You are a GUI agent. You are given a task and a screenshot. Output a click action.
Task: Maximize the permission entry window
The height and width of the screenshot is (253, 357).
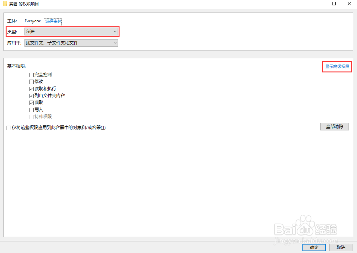[x=334, y=4]
